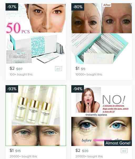Click the -94% discount badge
Image resolution: width=135 pixels, height=159 pixels.
tap(78, 89)
